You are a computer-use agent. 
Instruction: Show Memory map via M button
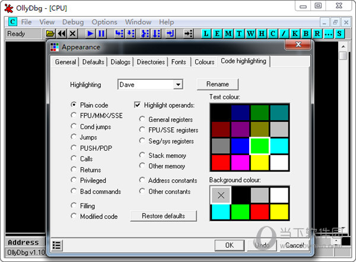point(228,34)
